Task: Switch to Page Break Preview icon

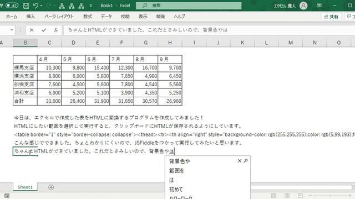Action: pos(300,195)
